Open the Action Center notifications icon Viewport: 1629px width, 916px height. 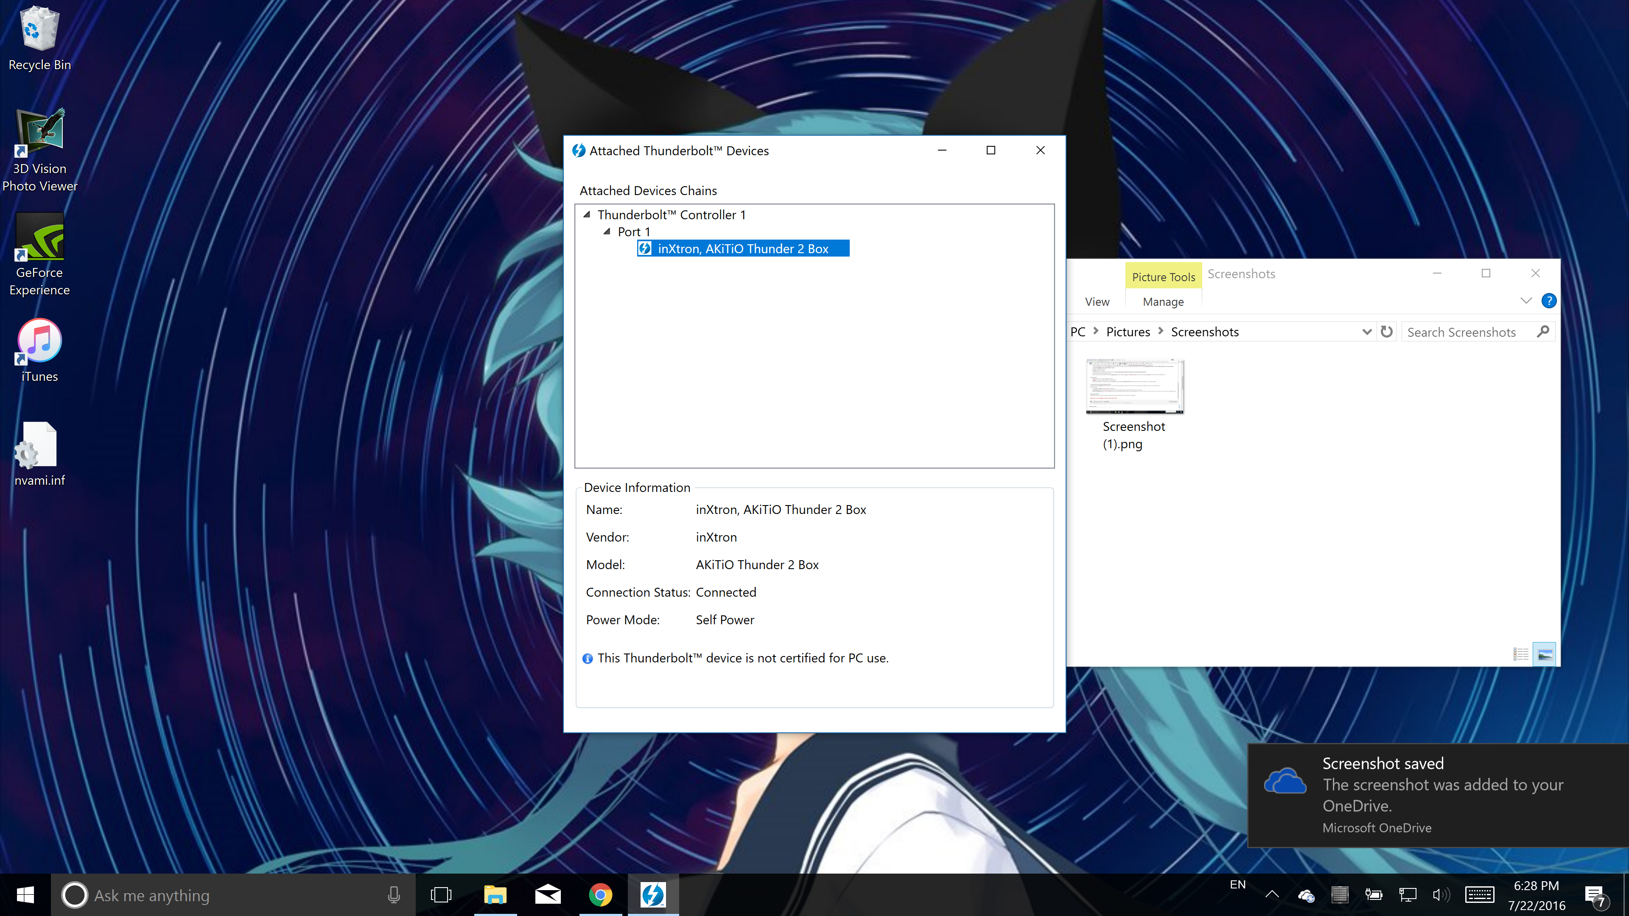click(1595, 896)
